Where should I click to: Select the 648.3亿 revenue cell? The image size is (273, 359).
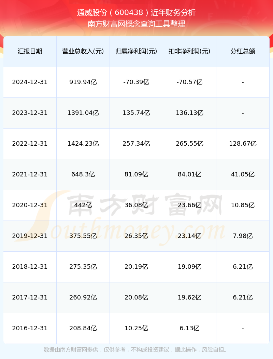pos(83,174)
